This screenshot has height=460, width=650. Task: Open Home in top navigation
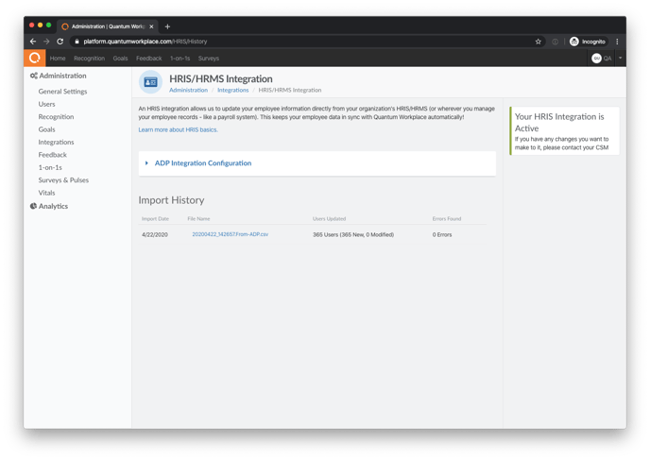click(58, 59)
